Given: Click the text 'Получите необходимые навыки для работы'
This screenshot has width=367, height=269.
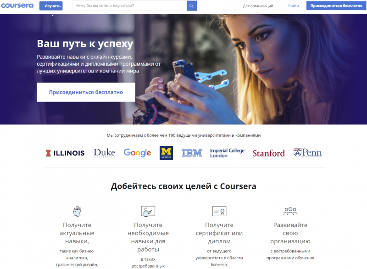Looking at the screenshot, I should pyautogui.click(x=148, y=237).
